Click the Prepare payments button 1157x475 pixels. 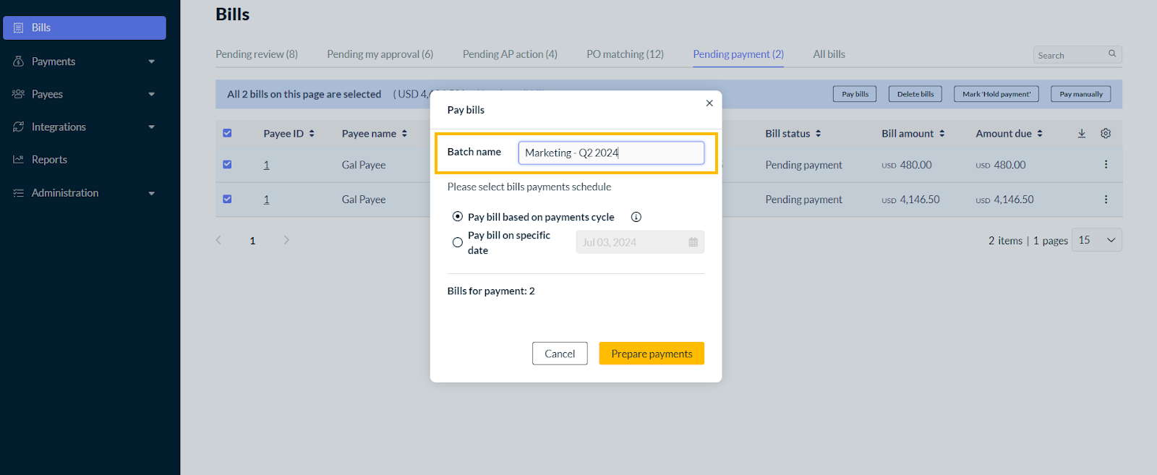[652, 354]
